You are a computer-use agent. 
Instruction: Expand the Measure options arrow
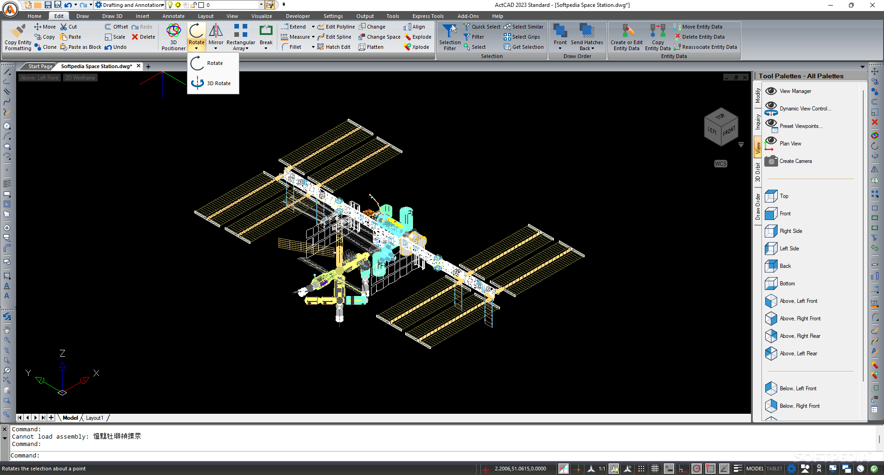click(x=313, y=37)
